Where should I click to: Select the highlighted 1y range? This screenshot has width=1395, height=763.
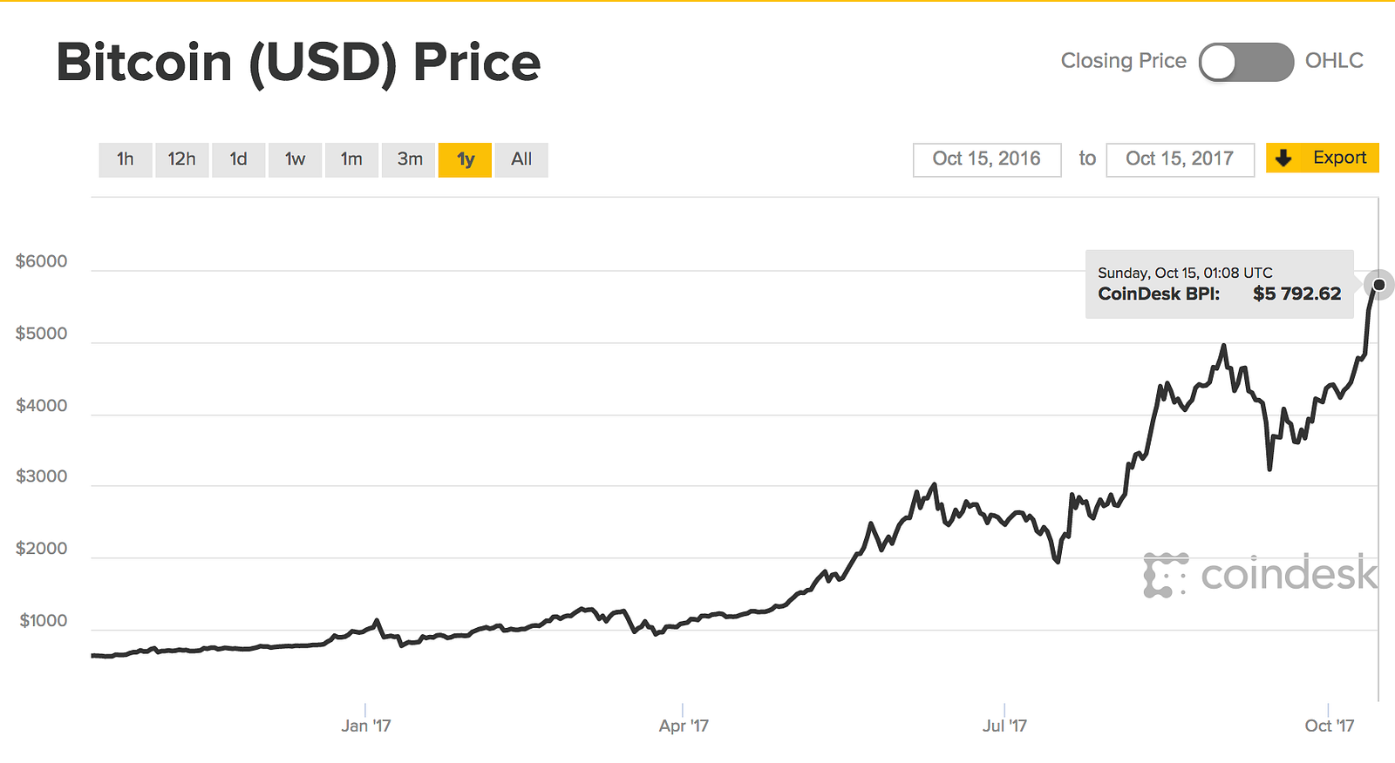pos(466,159)
